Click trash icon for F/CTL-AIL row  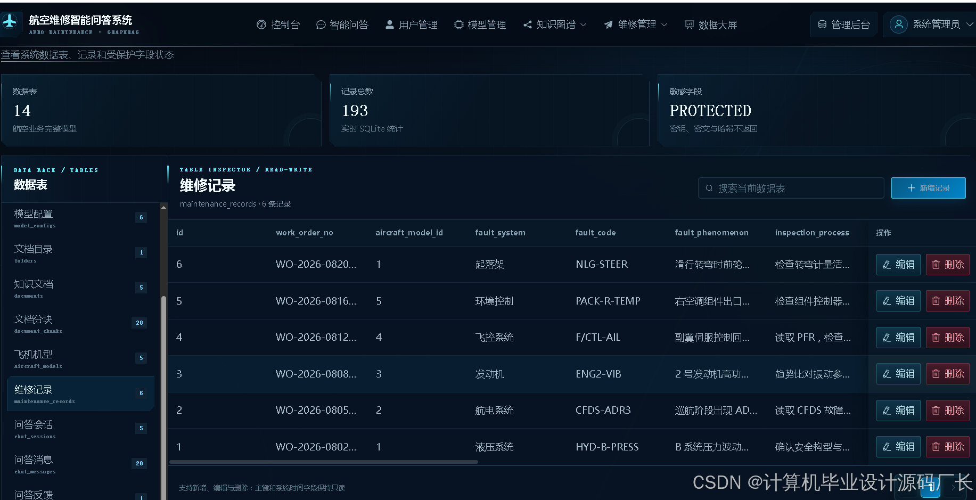tap(936, 338)
